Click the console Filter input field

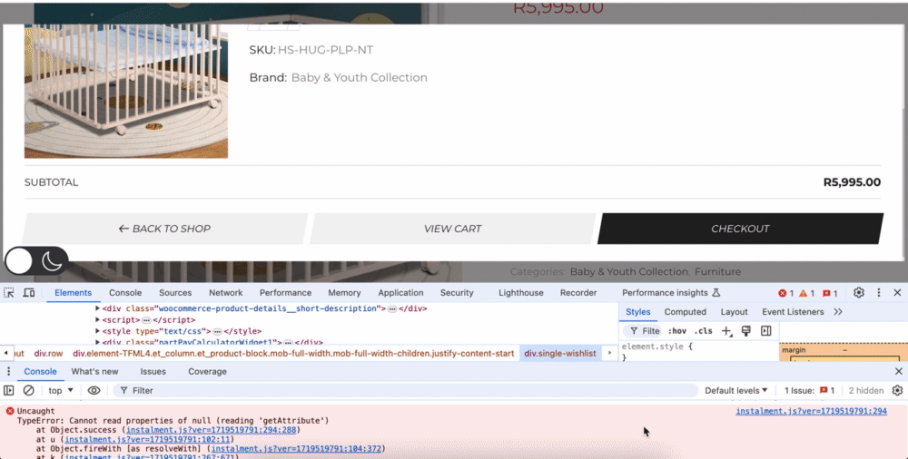tap(405, 391)
